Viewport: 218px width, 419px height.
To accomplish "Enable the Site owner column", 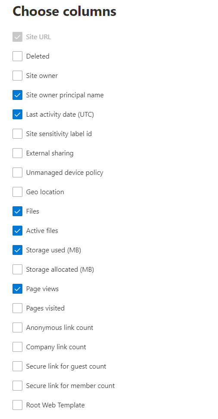I will coord(17,76).
